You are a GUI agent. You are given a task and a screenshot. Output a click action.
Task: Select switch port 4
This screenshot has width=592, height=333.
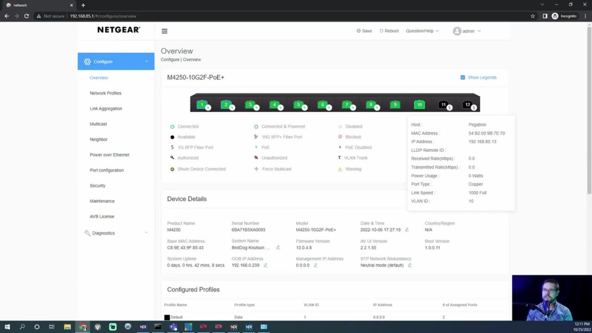pos(274,105)
